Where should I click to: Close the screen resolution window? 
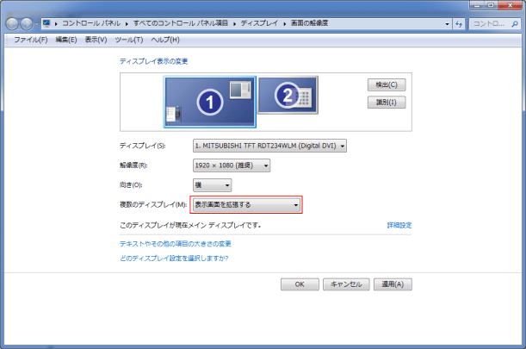point(510,5)
